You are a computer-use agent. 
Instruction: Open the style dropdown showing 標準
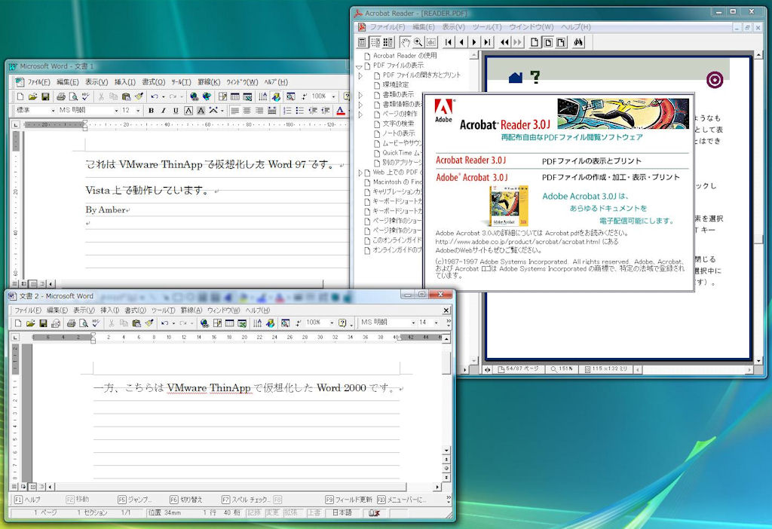[x=52, y=111]
